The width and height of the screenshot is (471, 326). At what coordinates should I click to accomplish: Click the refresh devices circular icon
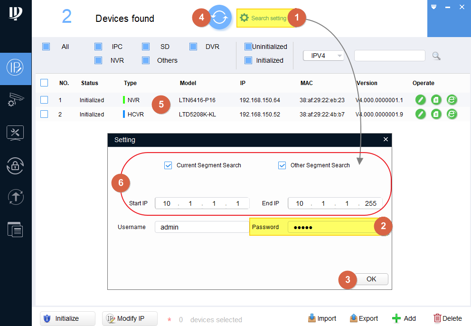tap(220, 18)
